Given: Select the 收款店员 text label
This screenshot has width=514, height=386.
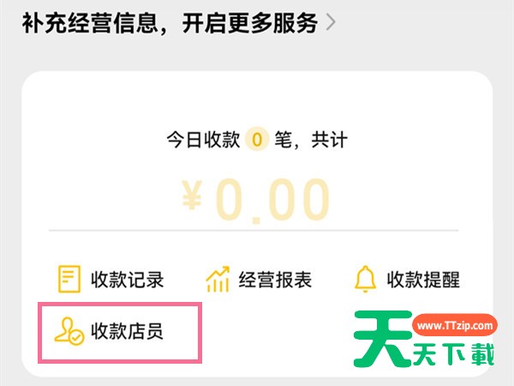Looking at the screenshot, I should (x=127, y=331).
